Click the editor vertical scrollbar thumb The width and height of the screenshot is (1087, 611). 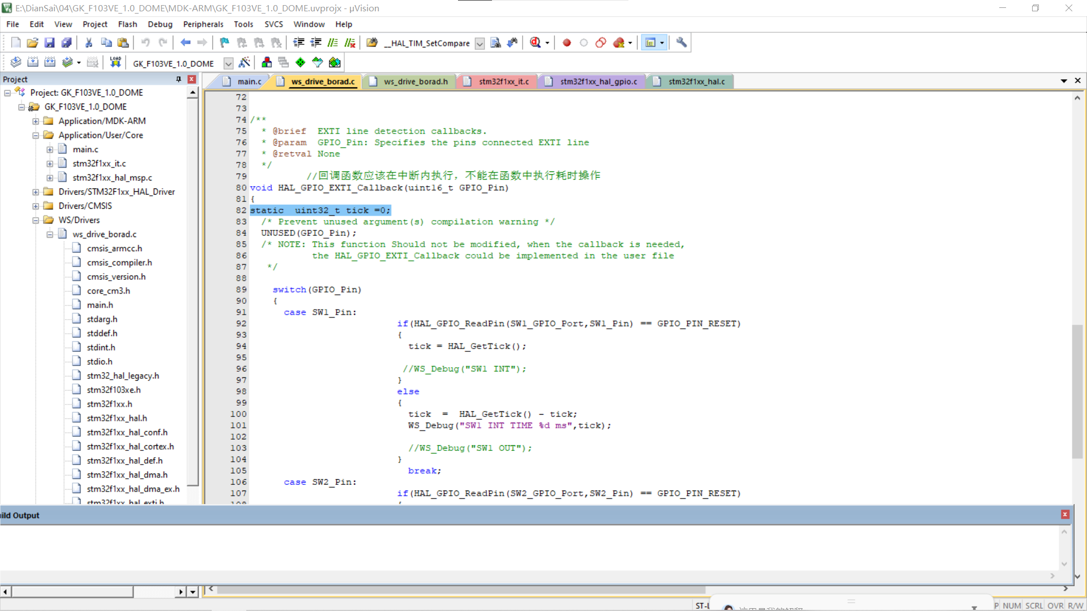click(1077, 390)
